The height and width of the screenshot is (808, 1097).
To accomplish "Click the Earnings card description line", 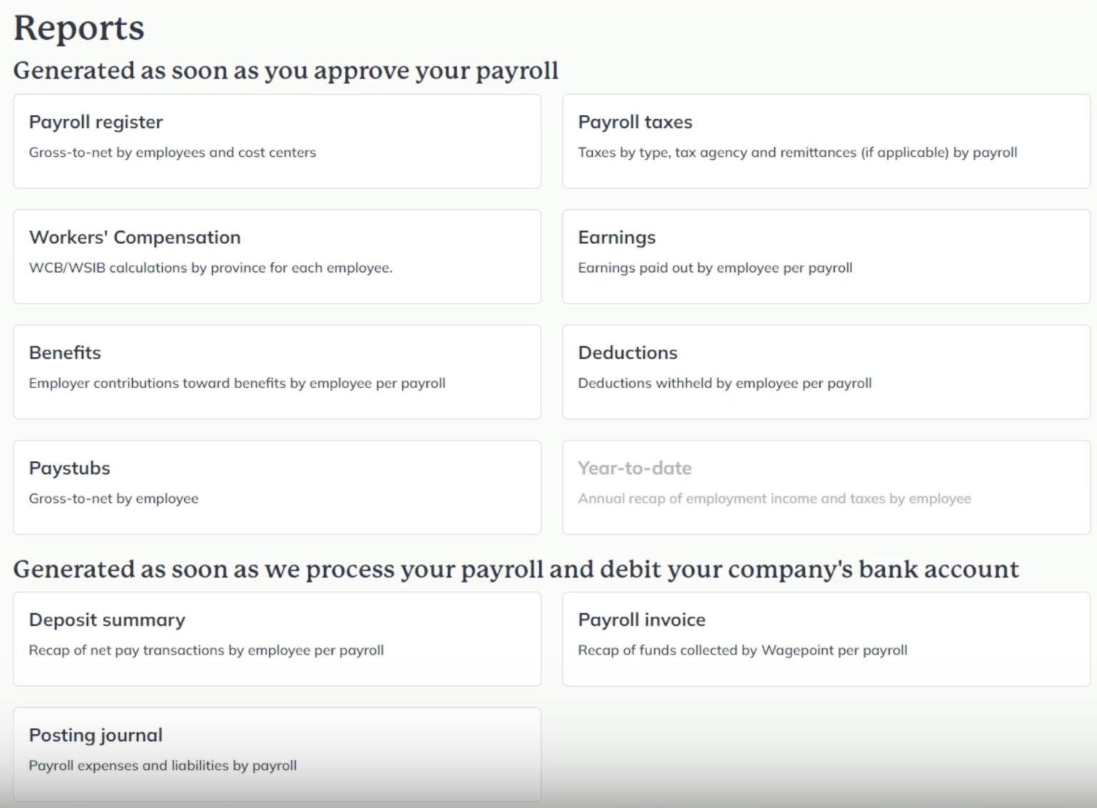I will pyautogui.click(x=715, y=268).
